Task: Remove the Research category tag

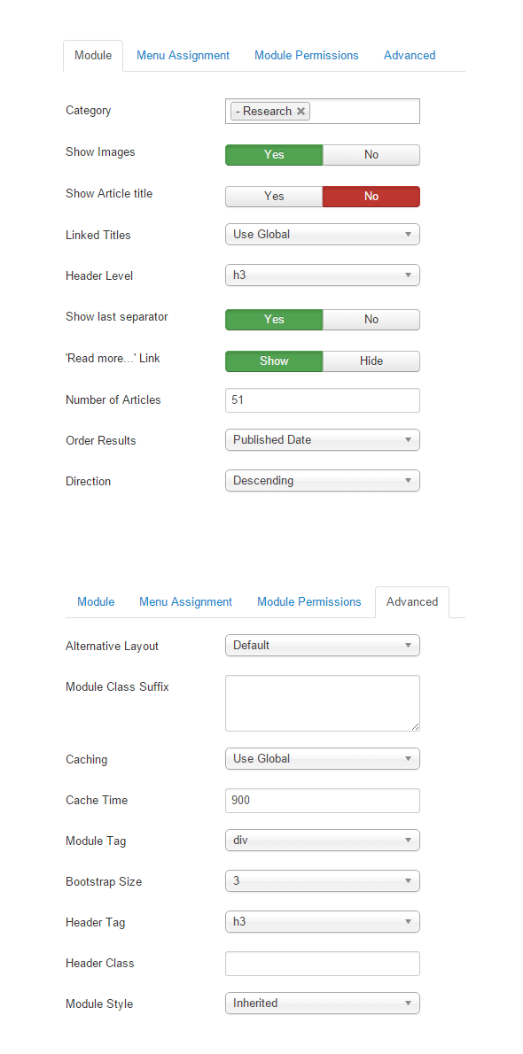Action: [x=301, y=112]
